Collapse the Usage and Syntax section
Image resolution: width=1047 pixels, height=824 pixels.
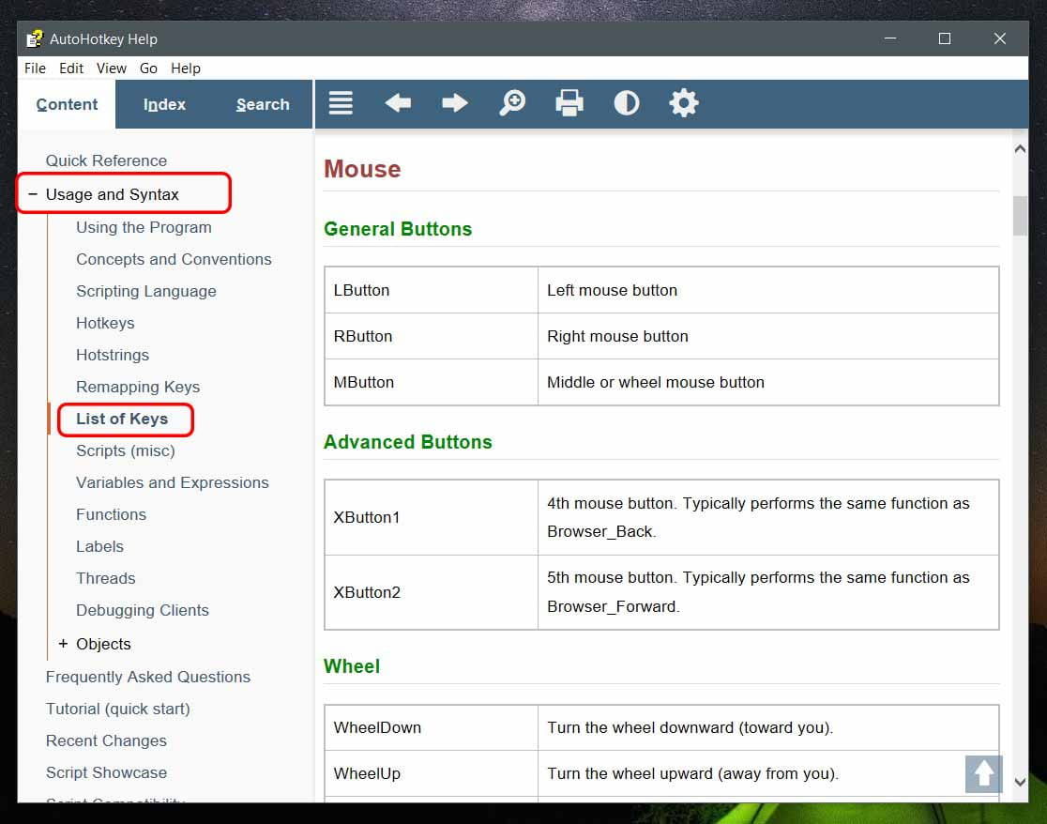(x=34, y=194)
